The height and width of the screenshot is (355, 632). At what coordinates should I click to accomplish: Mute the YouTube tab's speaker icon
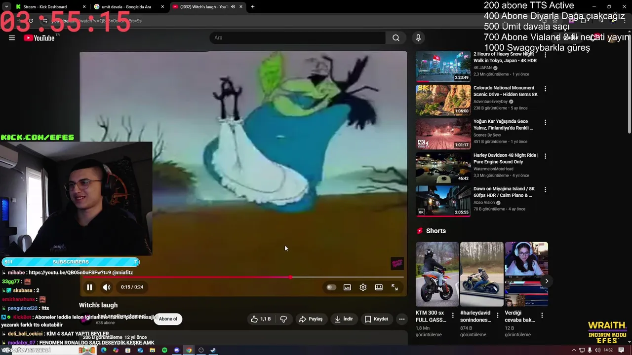233,7
